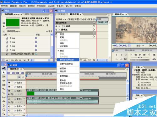
Task: Open the 编辑 menu
Action: (13, 6)
